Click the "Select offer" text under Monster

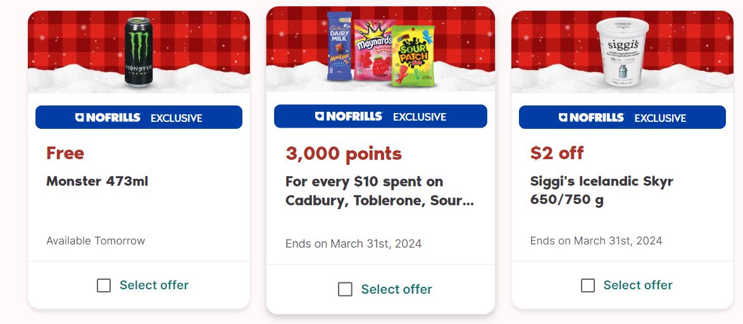click(154, 285)
